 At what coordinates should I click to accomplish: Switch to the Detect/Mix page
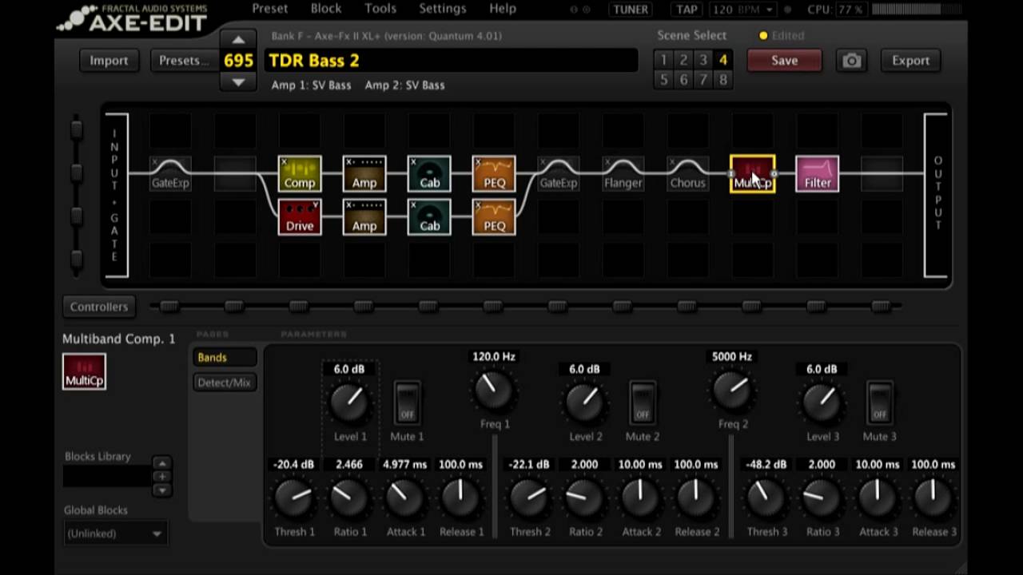pos(224,383)
